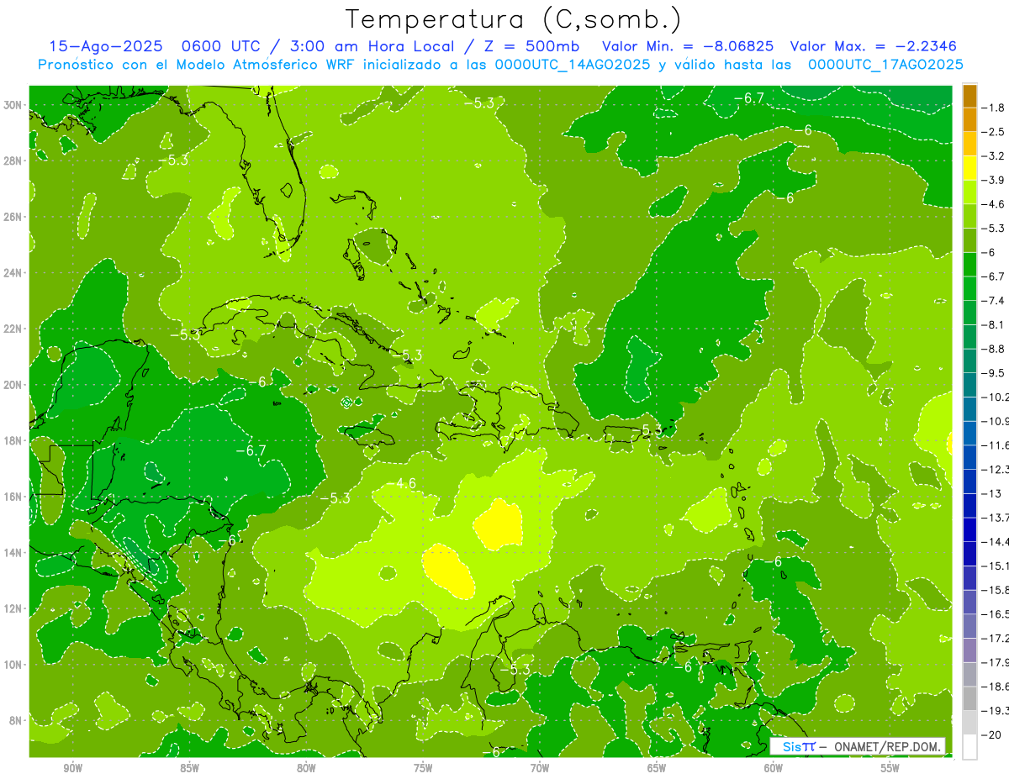Click the "0600 UTC" time label

point(222,46)
